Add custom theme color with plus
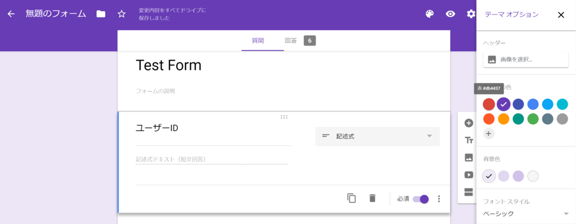 [489, 134]
